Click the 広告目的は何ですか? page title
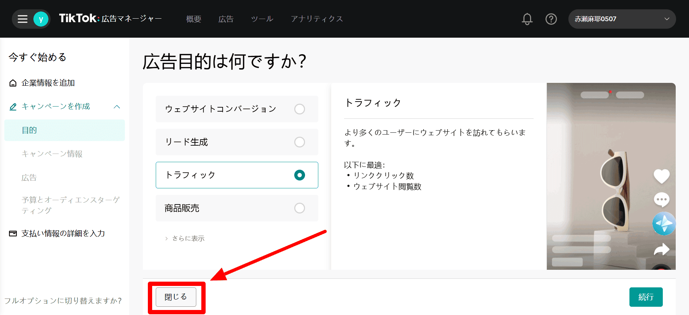 click(225, 61)
